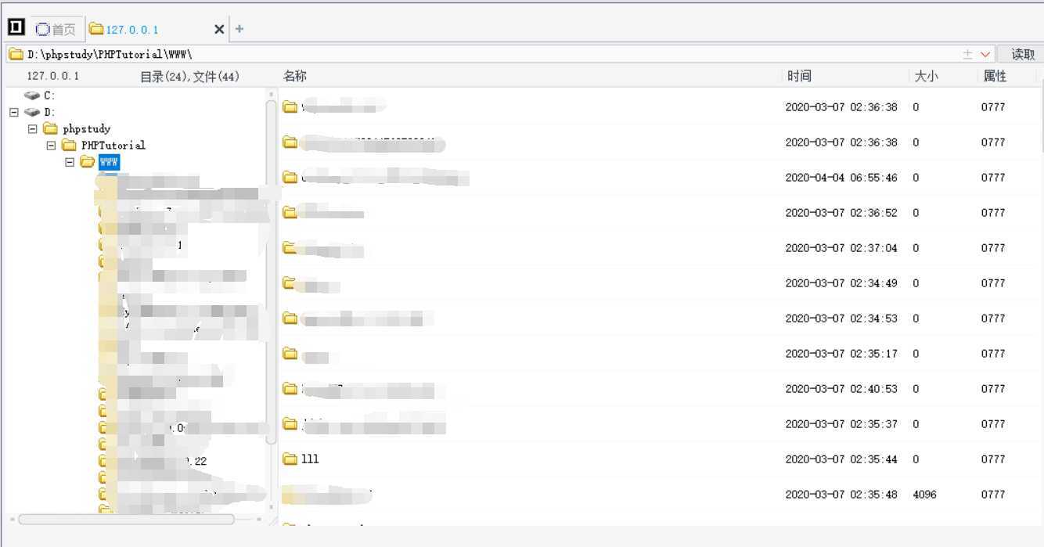Click 0777 attribute in 06:55:46 row
This screenshot has width=1044, height=547.
point(993,178)
